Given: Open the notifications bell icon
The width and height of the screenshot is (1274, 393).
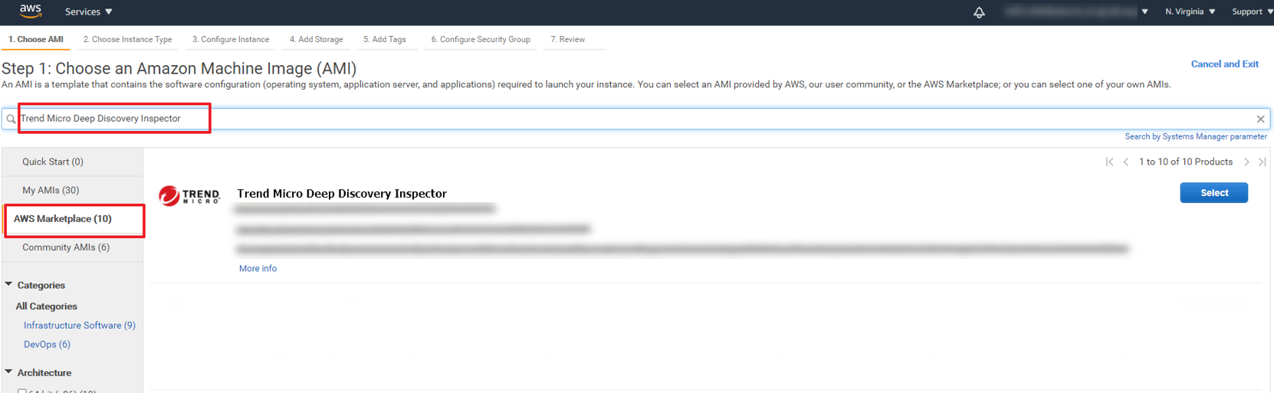Looking at the screenshot, I should pos(979,12).
